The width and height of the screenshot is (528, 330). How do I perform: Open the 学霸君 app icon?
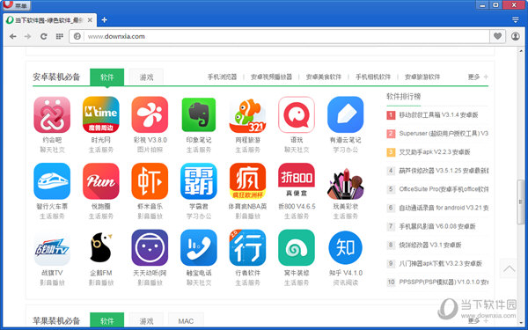point(199,181)
